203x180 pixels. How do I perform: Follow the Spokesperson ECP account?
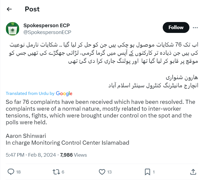tap(176, 27)
